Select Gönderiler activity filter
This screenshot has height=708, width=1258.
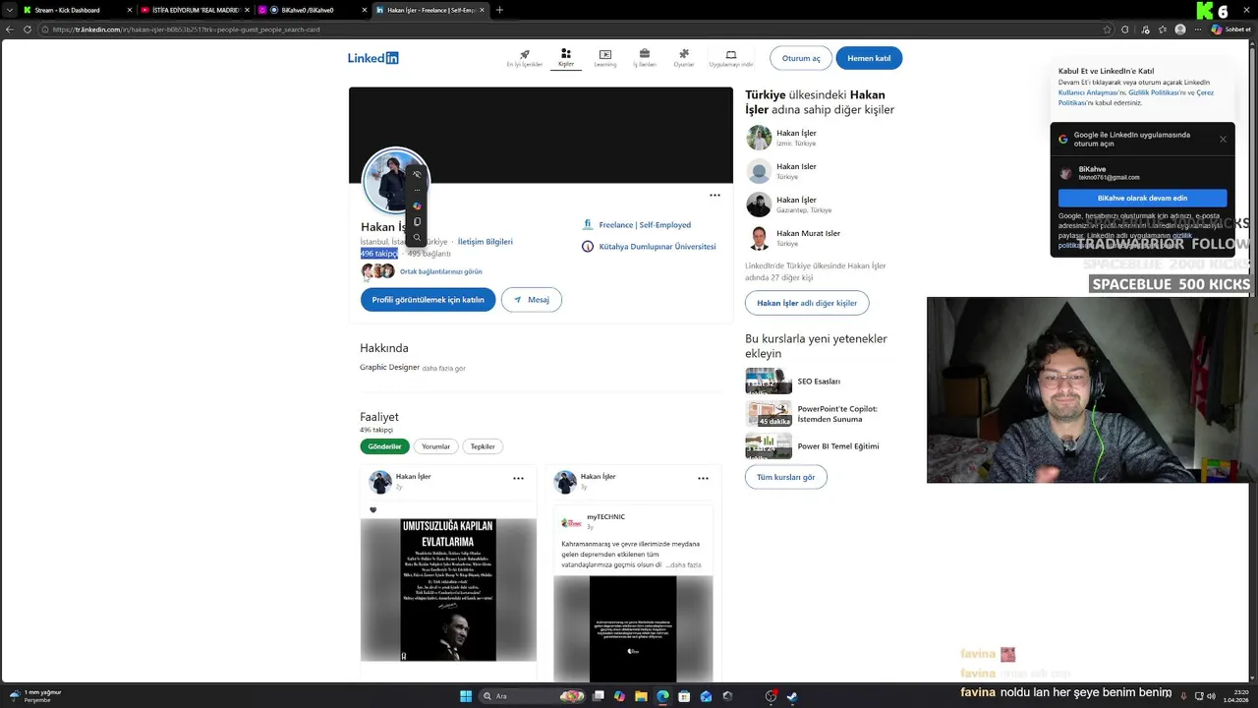[384, 446]
